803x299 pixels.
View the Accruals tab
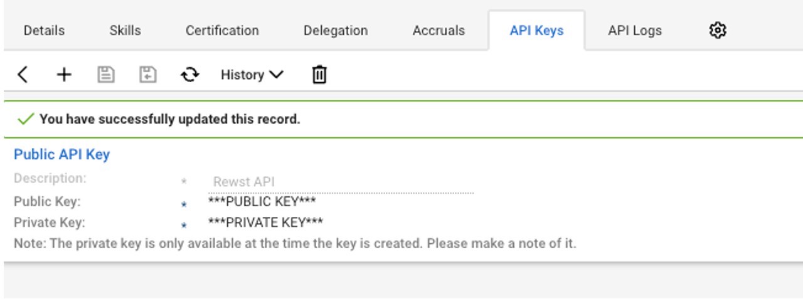point(439,31)
